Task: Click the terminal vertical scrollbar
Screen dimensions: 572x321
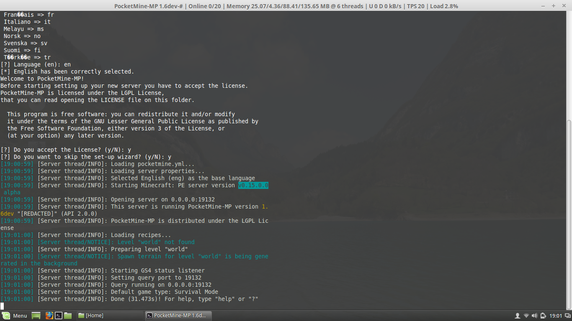Action: 569,214
